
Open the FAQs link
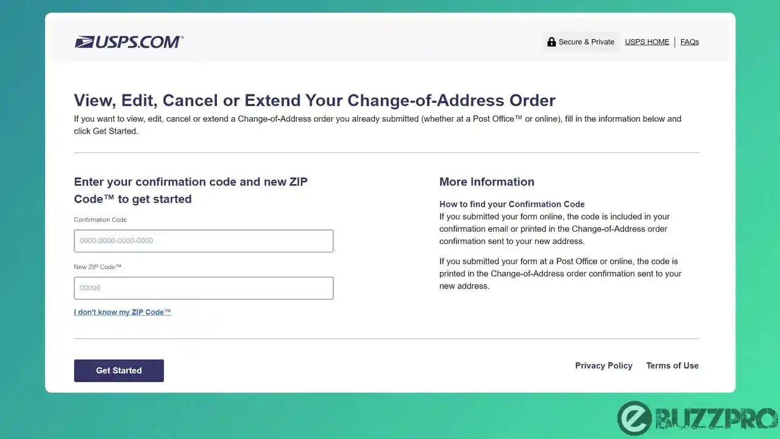(x=689, y=41)
